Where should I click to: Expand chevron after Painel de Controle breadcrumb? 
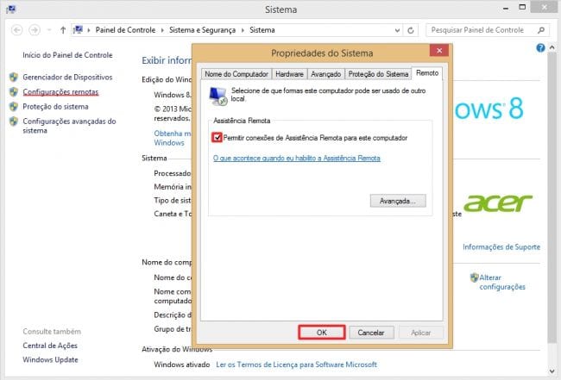coord(162,30)
